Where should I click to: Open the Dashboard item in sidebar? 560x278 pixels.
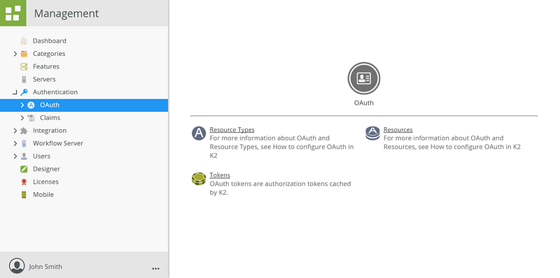[49, 41]
